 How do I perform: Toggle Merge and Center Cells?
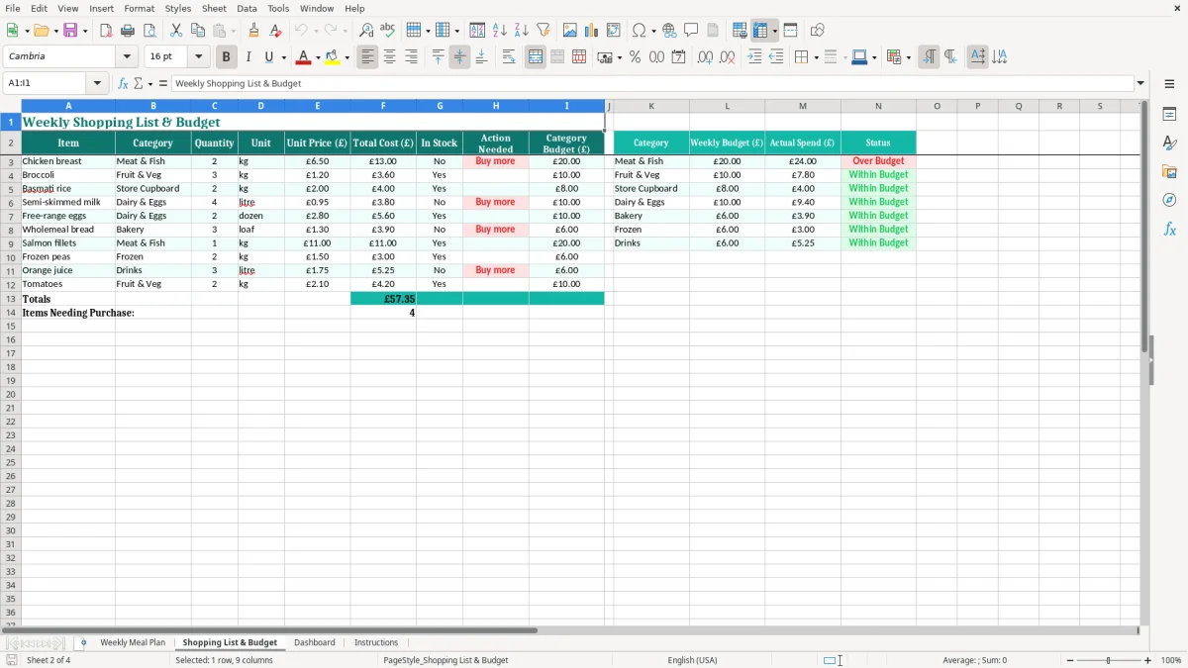point(536,57)
